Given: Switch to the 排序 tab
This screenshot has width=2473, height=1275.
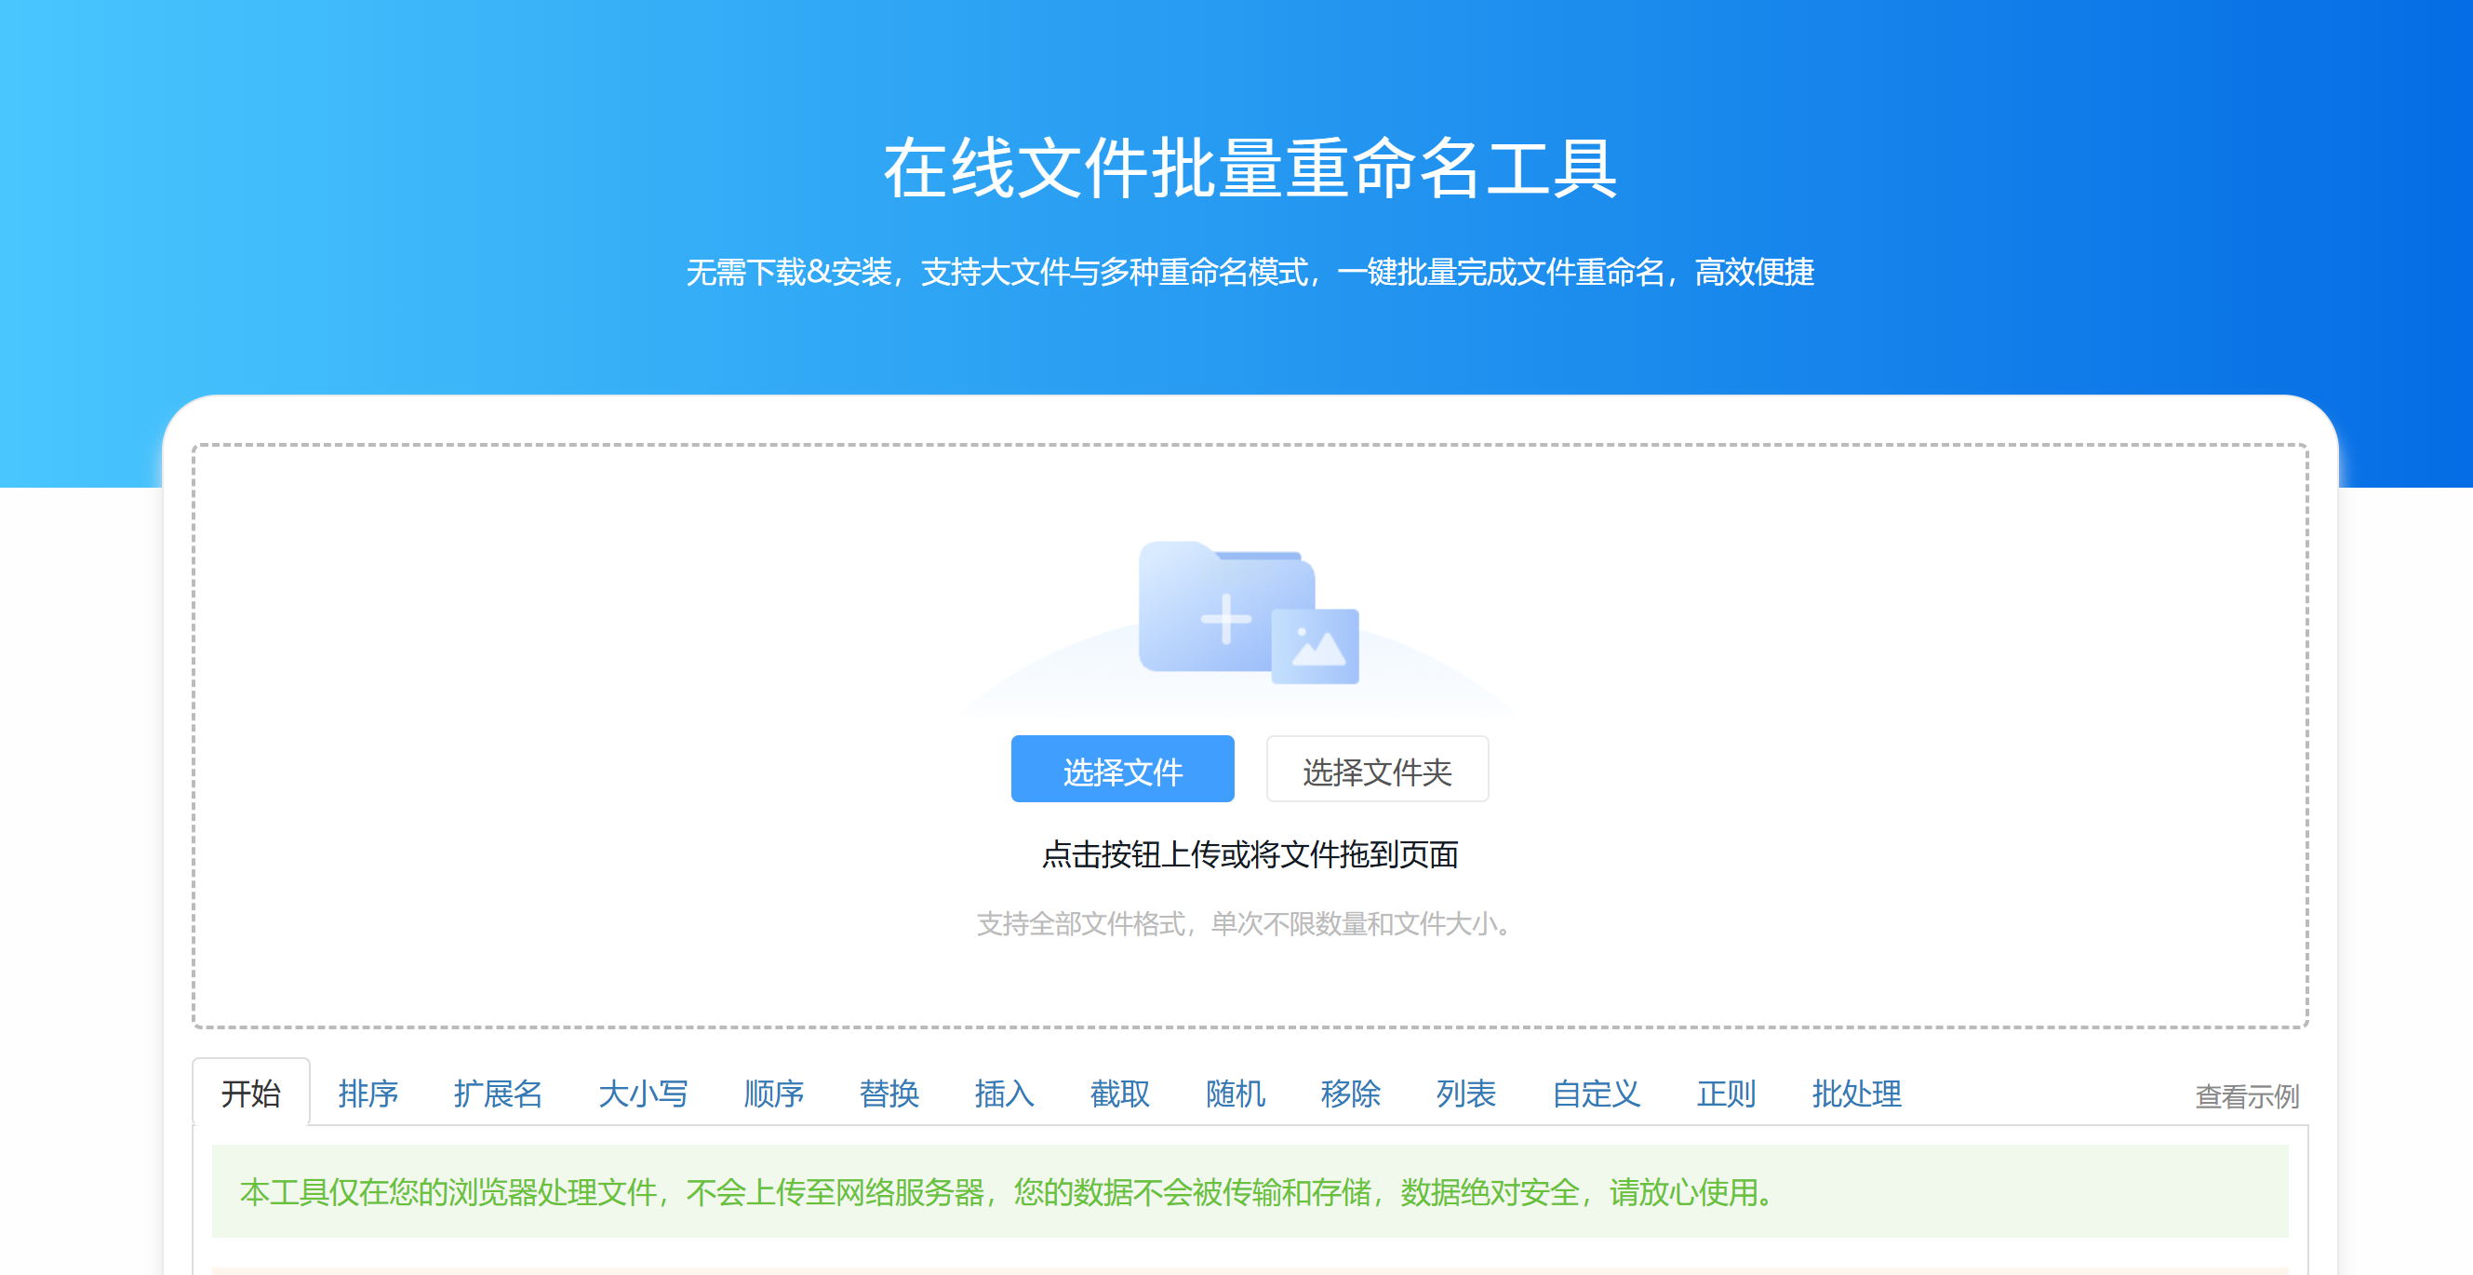Looking at the screenshot, I should [x=368, y=1093].
